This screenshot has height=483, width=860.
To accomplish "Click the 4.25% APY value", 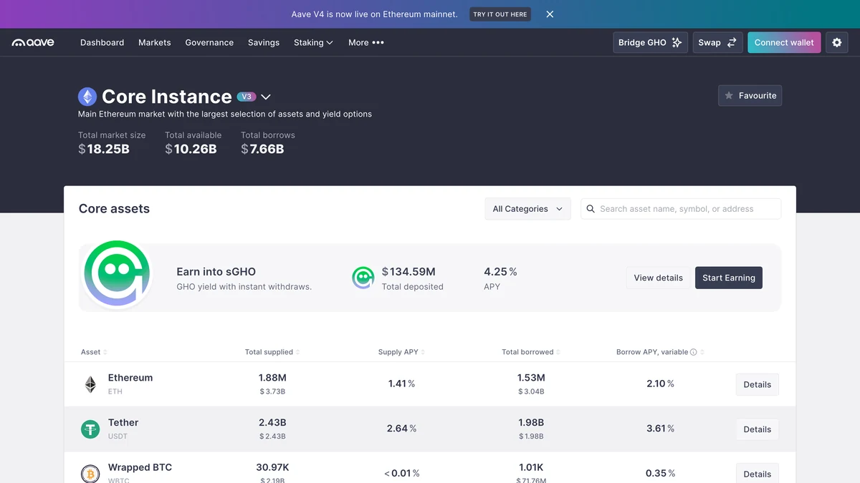I will coord(500,272).
